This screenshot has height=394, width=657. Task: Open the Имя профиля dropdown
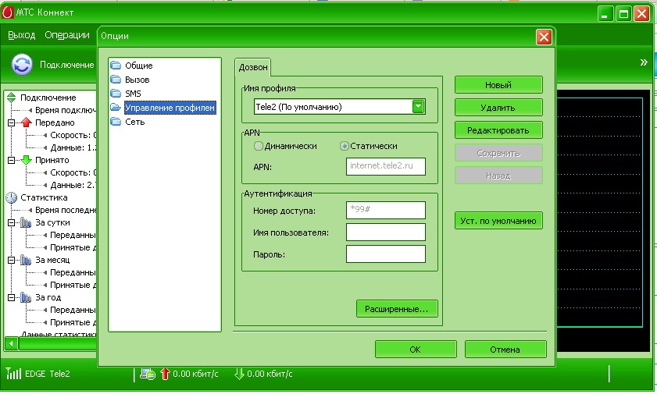418,107
